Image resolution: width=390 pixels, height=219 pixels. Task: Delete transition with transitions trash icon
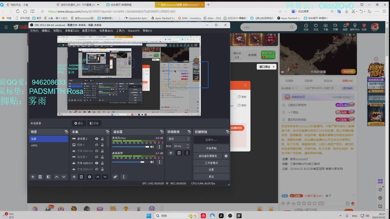click(179, 153)
